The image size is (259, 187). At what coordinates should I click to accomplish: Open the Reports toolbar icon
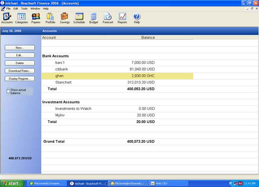122,18
